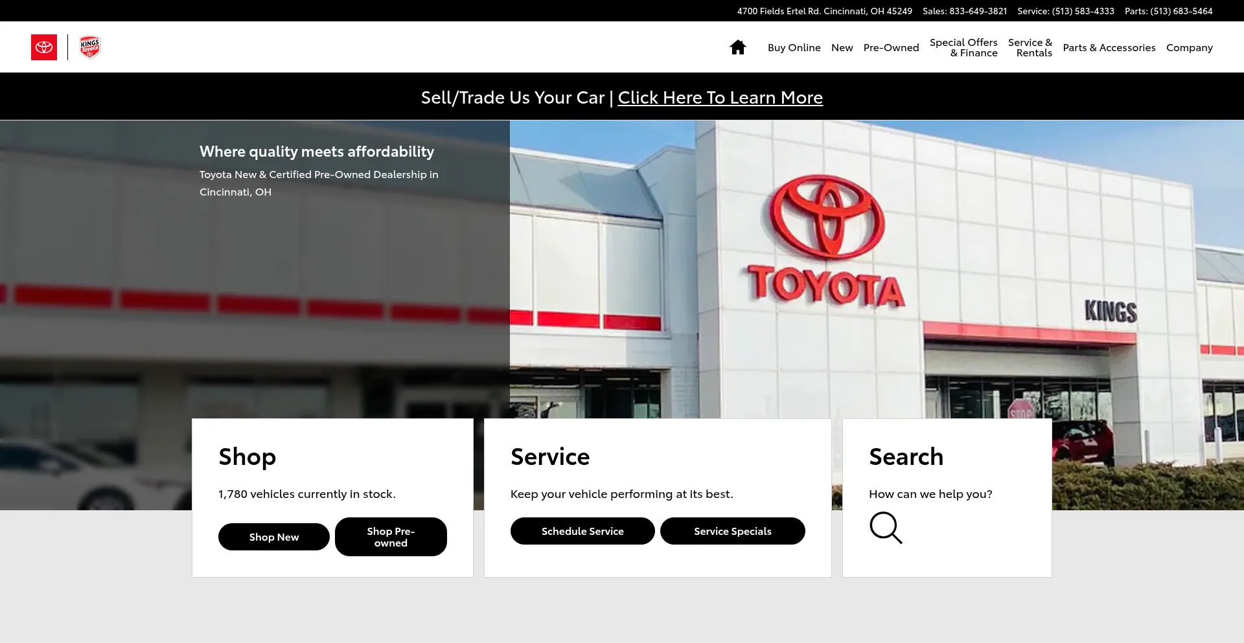Click the 'Sell/Trade Us Your Car' banner text

(x=513, y=97)
